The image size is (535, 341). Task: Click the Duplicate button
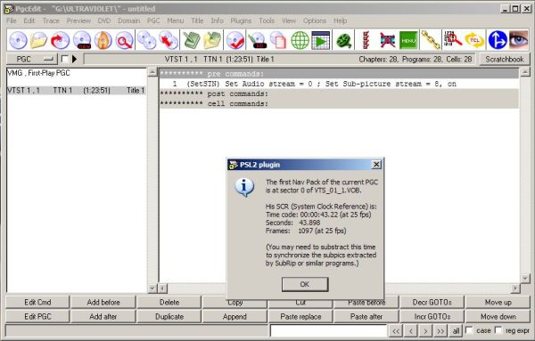169,316
